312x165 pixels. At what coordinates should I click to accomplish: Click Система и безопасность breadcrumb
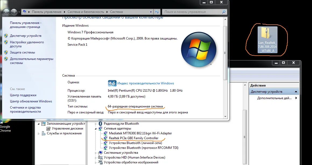click(x=86, y=12)
